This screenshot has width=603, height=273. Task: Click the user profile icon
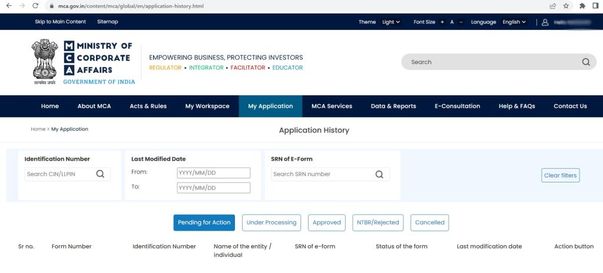point(545,22)
